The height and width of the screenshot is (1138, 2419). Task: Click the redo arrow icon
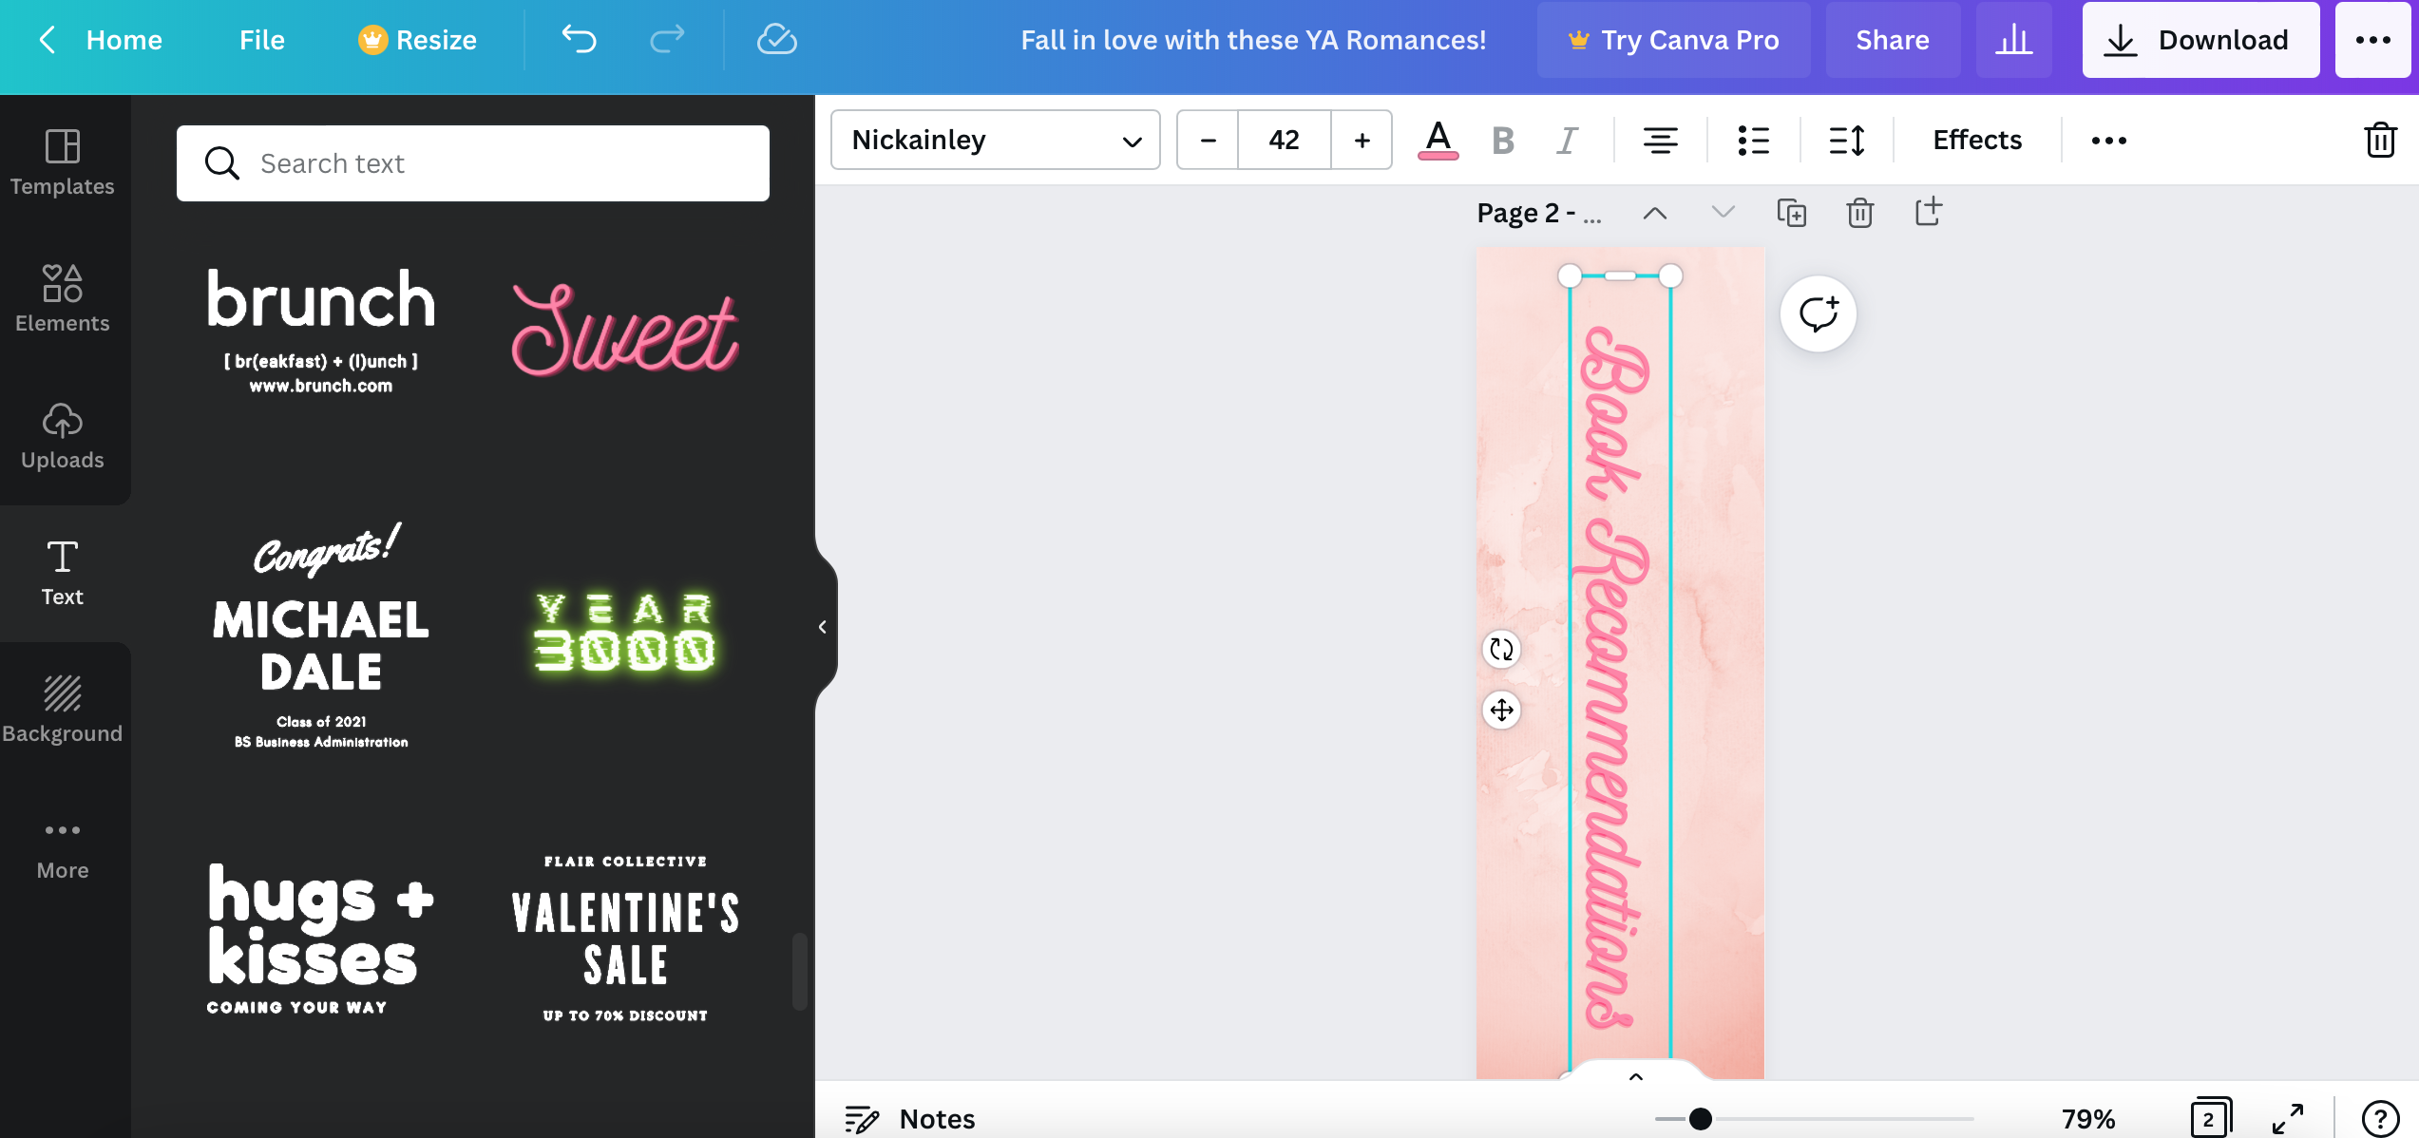click(x=666, y=39)
